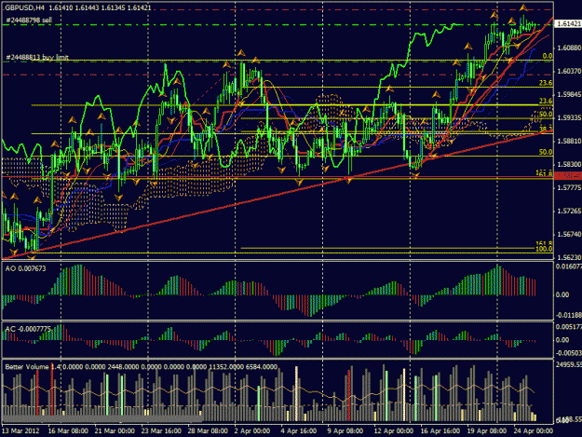This screenshot has height=437, width=582.
Task: Click the 28 Mar 08:00 time label
Action: coord(208,430)
